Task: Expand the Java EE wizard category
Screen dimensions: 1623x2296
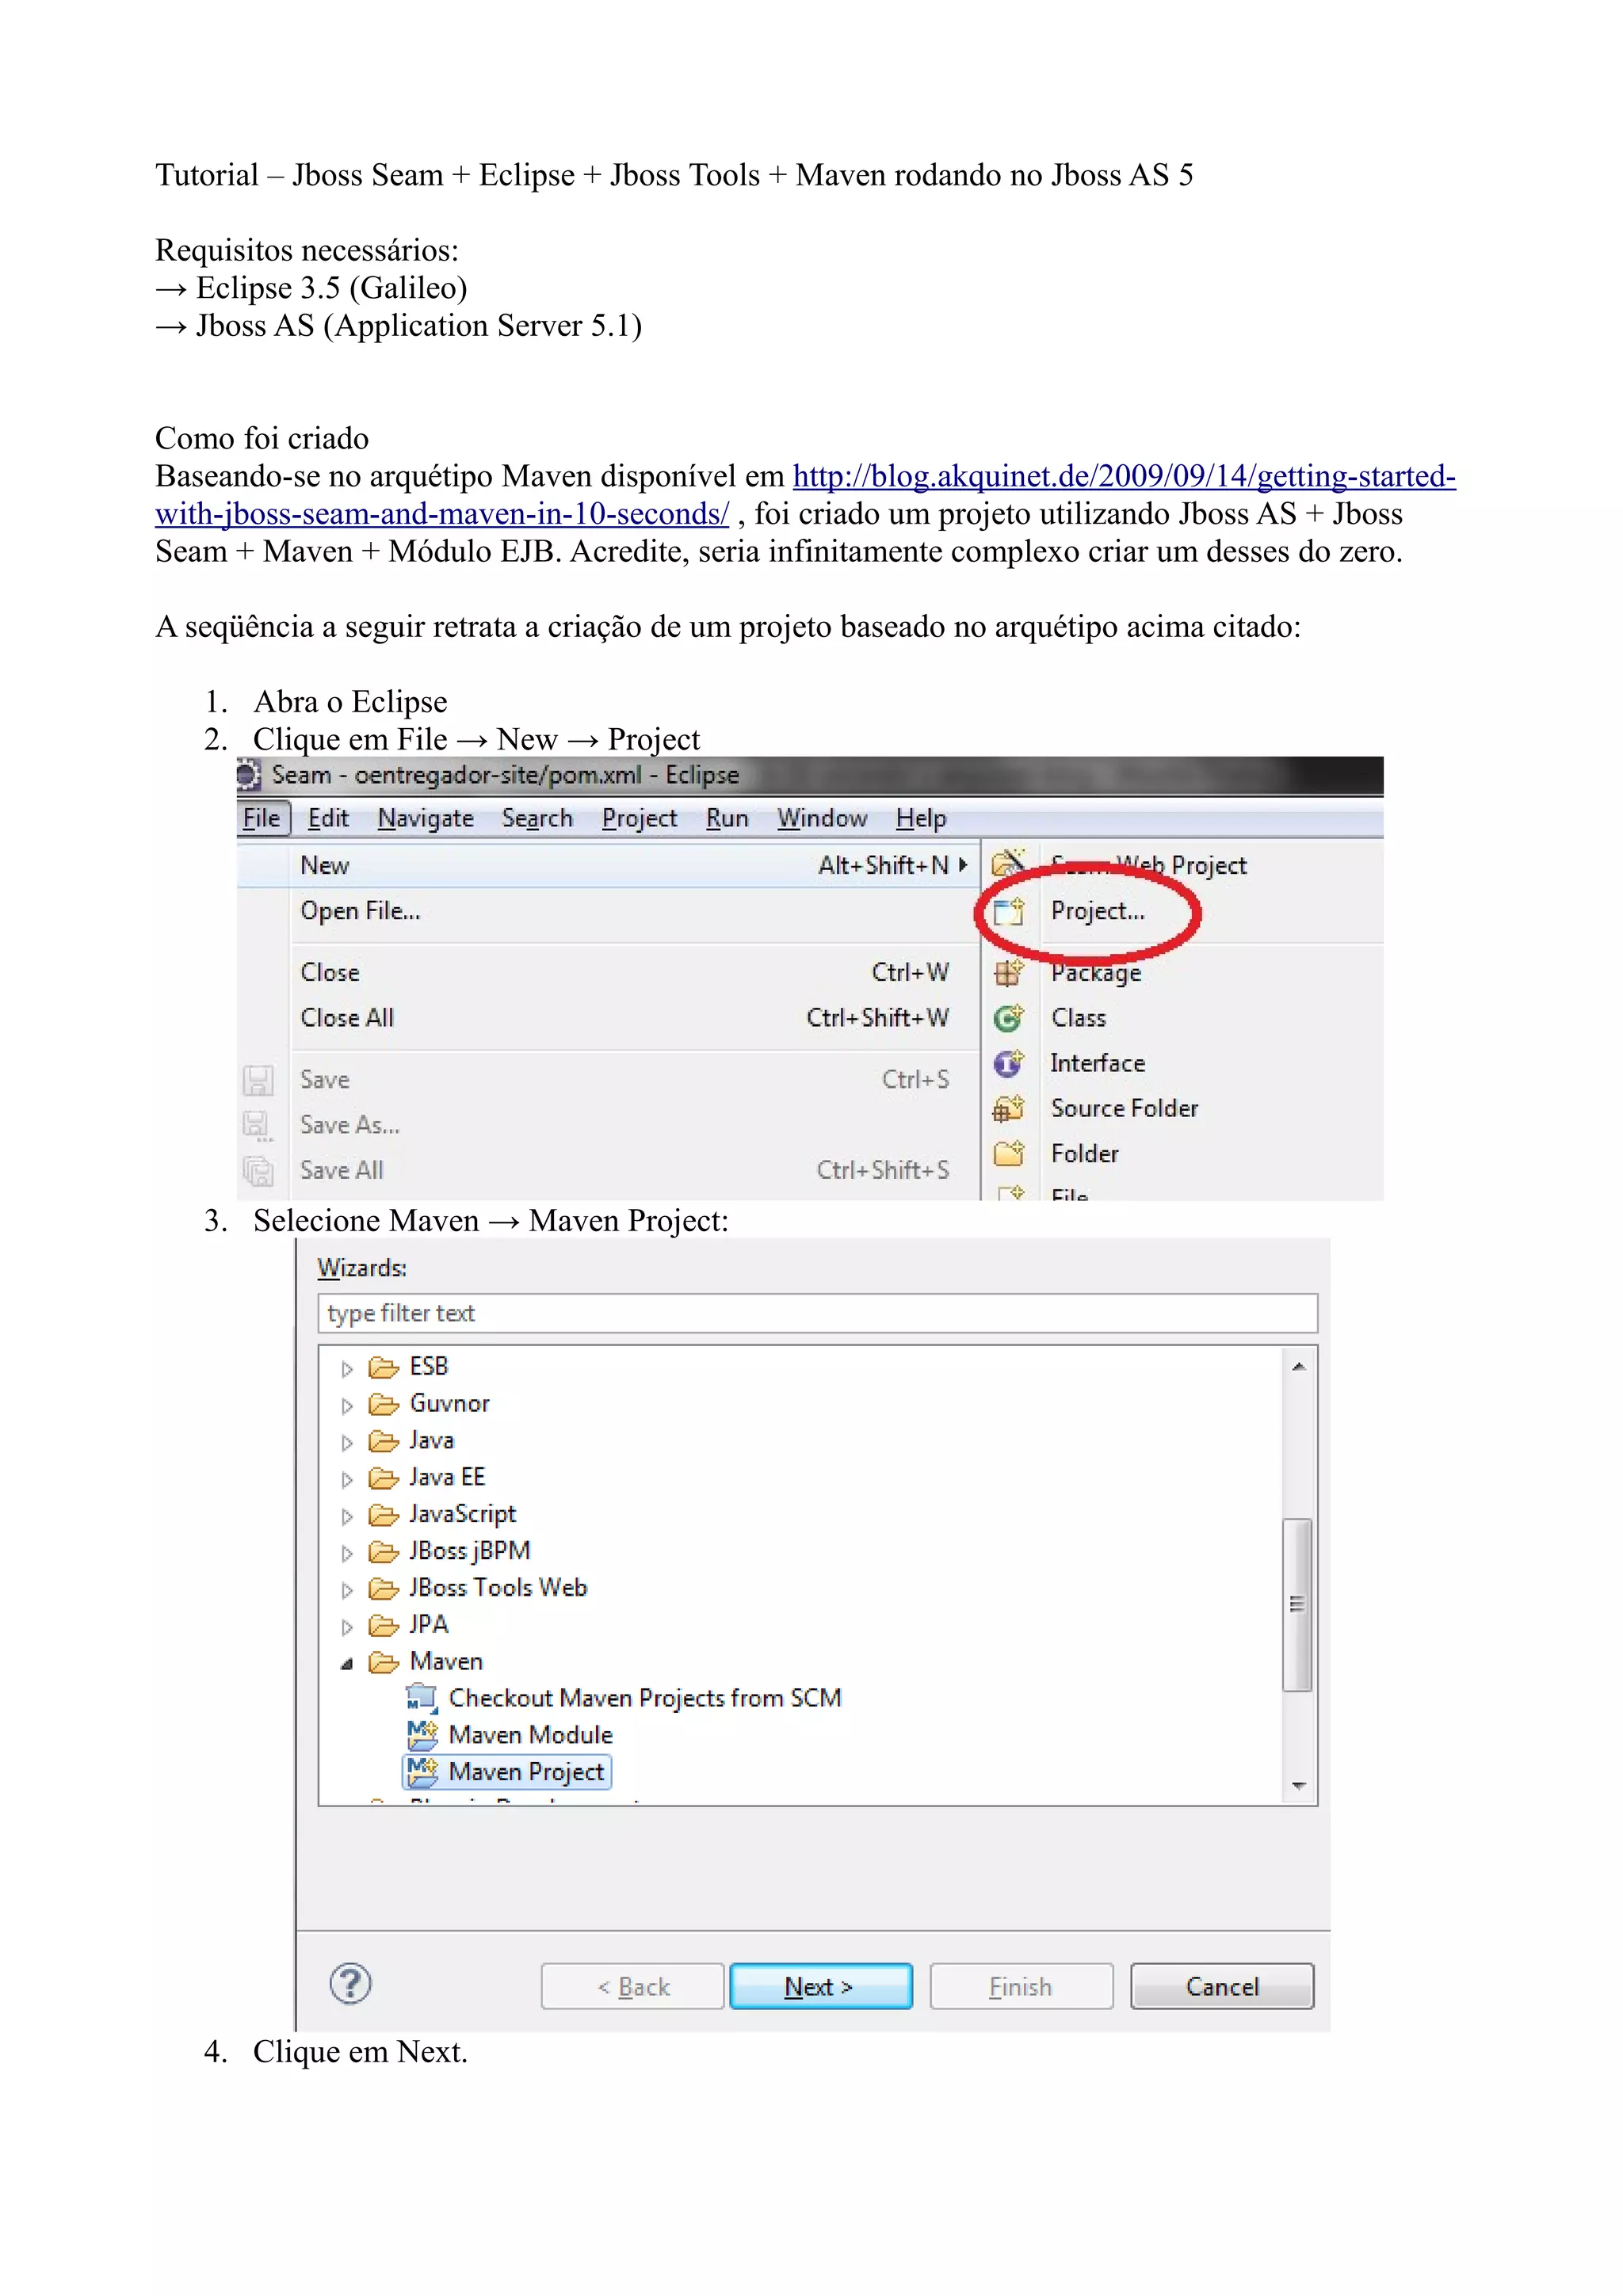Action: click(x=347, y=1479)
